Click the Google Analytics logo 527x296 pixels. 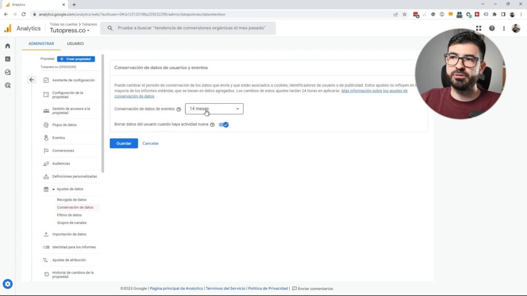[8, 29]
